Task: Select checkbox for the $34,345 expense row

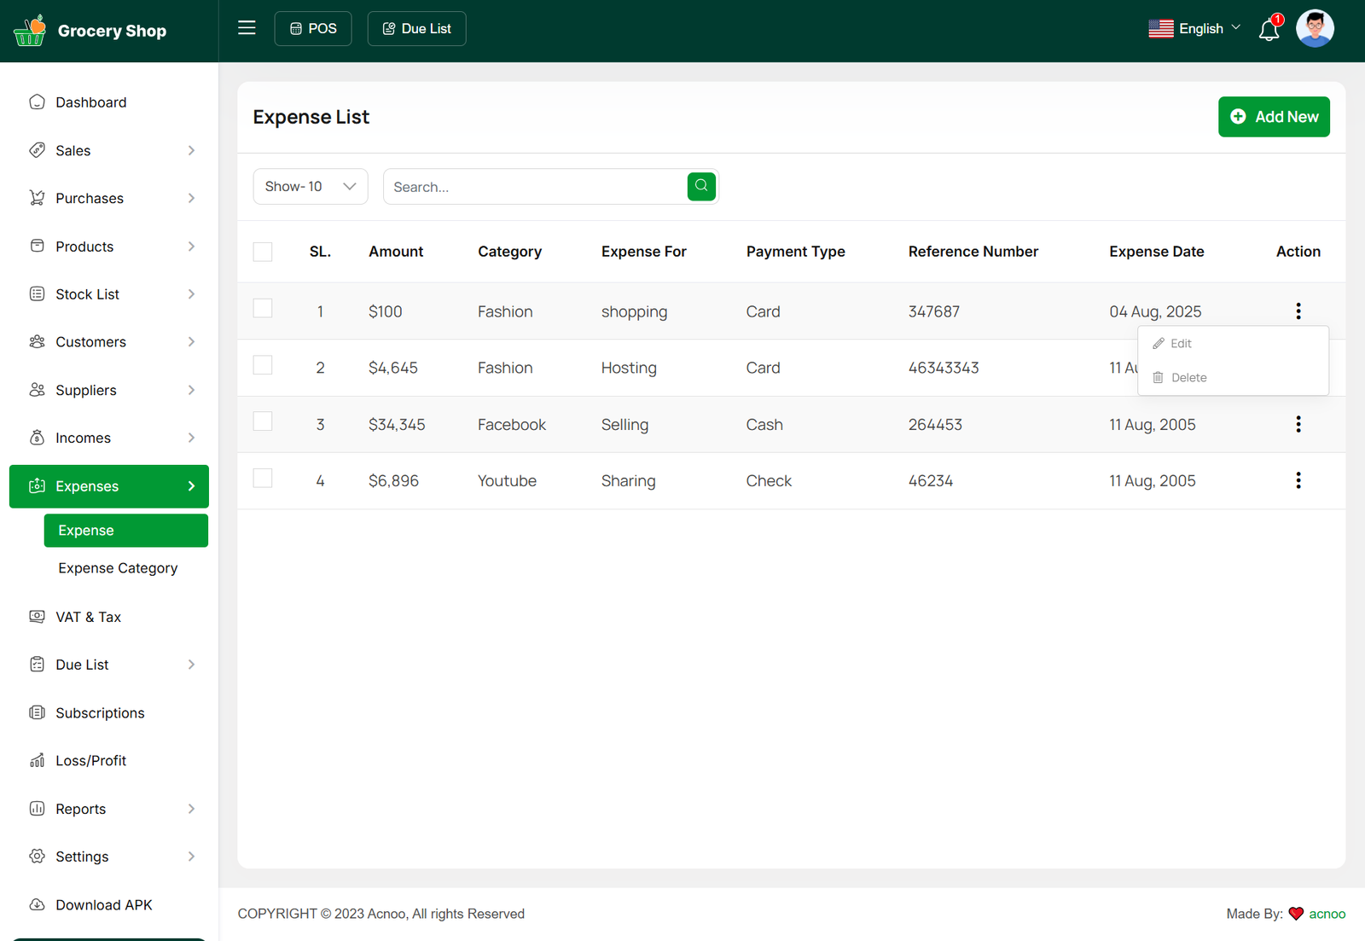Action: point(263,421)
